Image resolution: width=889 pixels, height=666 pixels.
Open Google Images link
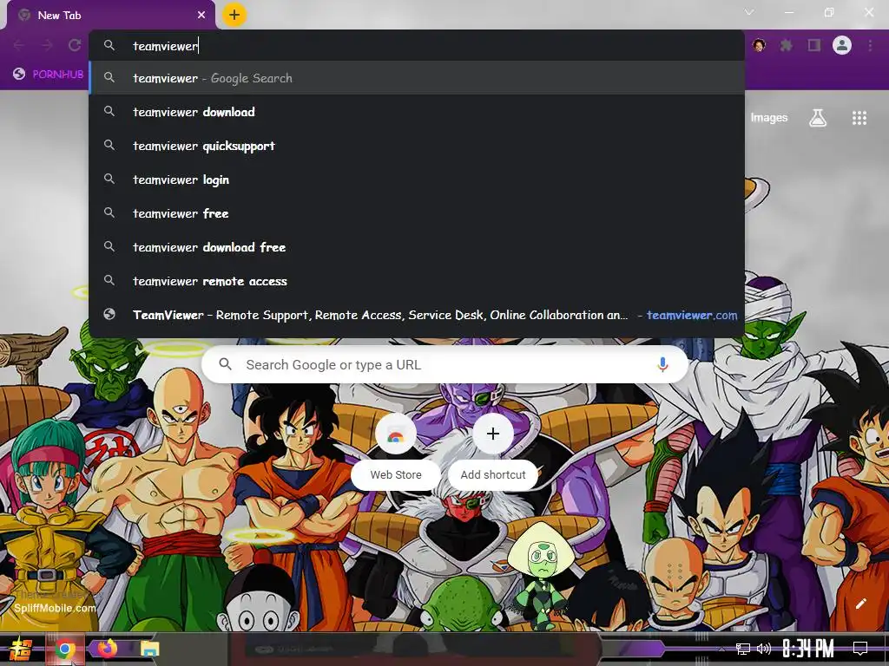[x=769, y=118]
